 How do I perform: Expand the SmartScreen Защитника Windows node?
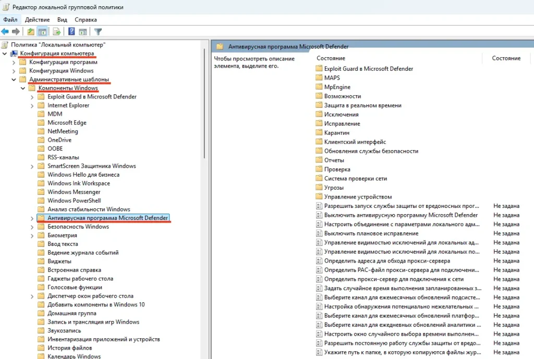coord(32,166)
